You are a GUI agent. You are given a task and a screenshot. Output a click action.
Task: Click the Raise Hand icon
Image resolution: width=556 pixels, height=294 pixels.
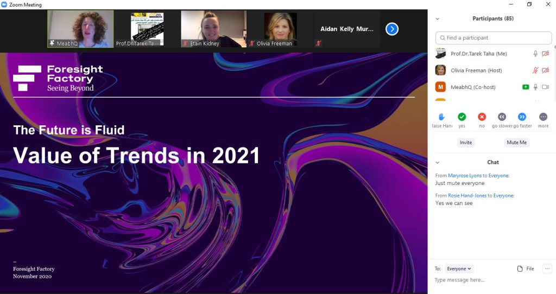pyautogui.click(x=441, y=117)
